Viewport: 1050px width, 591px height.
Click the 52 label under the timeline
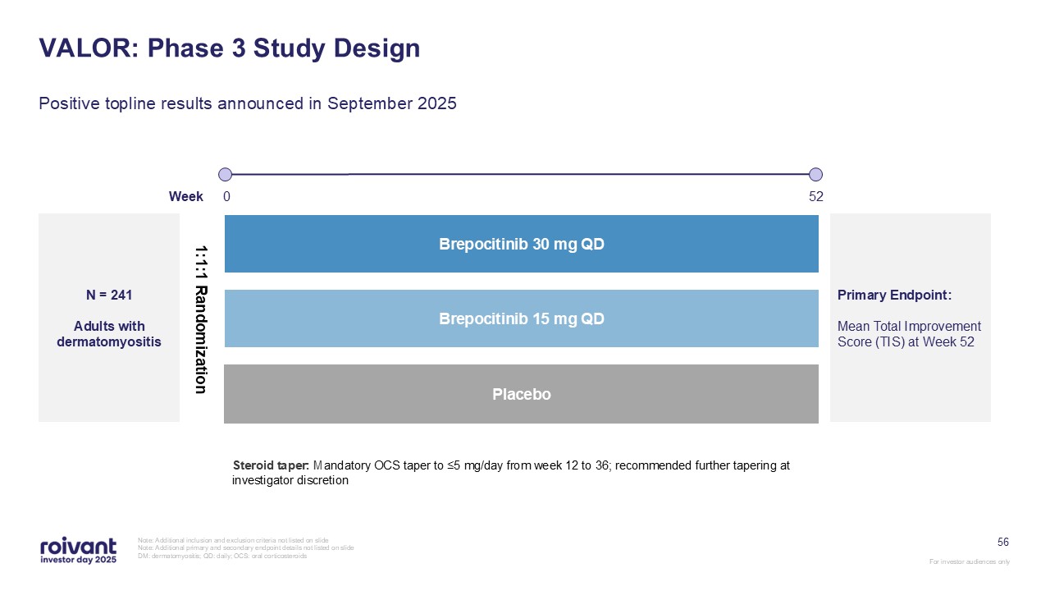tap(815, 197)
